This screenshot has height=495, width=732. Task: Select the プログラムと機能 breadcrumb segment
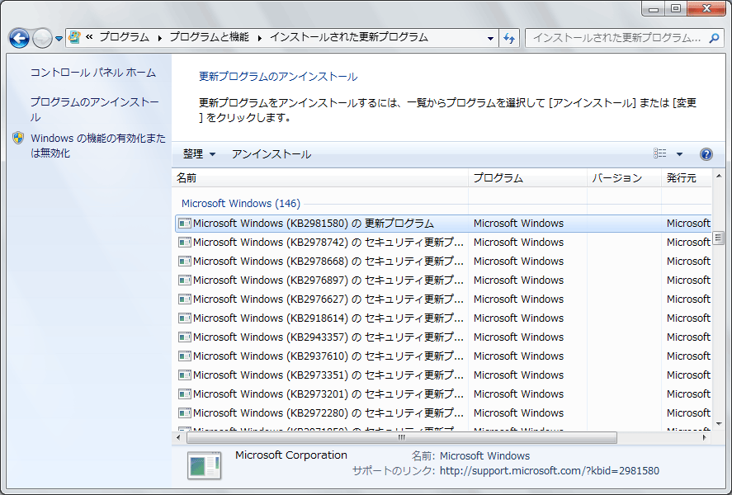coord(209,37)
